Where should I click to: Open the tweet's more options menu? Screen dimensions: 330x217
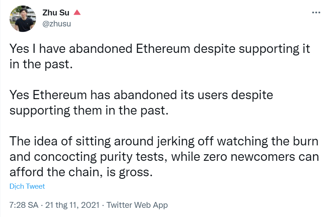click(316, 12)
